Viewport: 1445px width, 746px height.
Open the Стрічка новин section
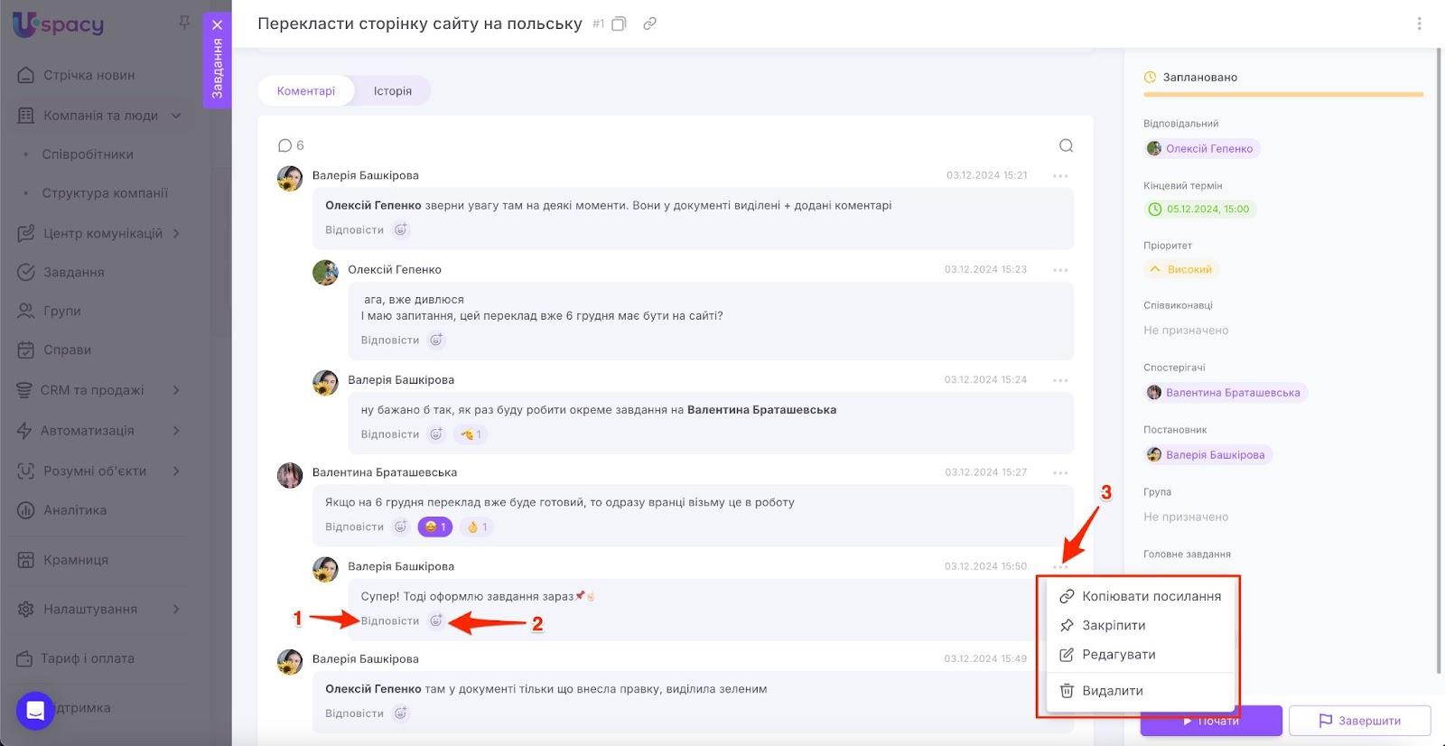[89, 75]
